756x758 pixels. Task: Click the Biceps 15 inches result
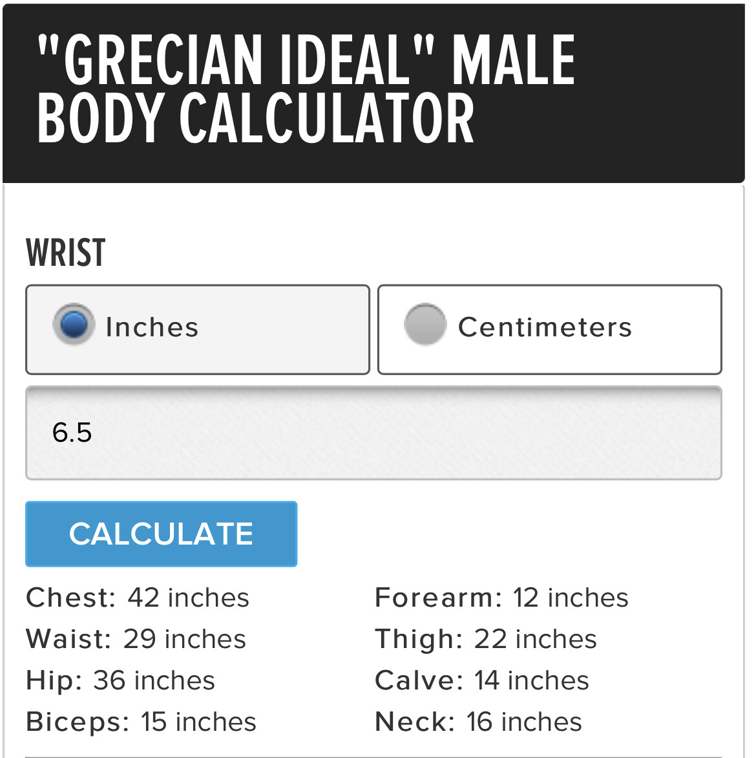(141, 722)
